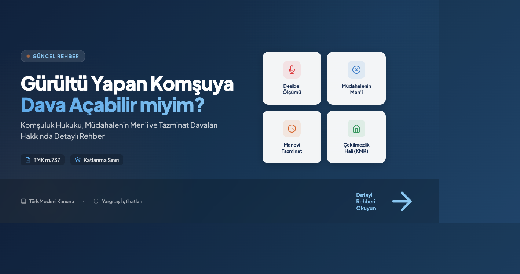Click the Dava Açabilir miyim? headline

coord(112,105)
